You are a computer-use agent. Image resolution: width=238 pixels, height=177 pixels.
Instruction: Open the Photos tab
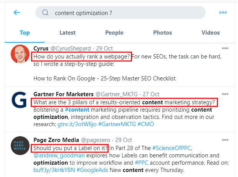click(162, 33)
